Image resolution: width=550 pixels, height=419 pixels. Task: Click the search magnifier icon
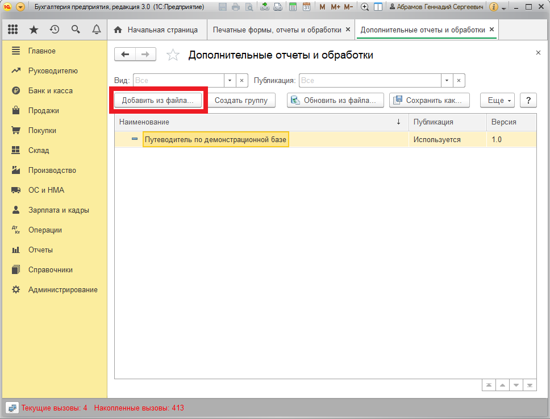(76, 30)
